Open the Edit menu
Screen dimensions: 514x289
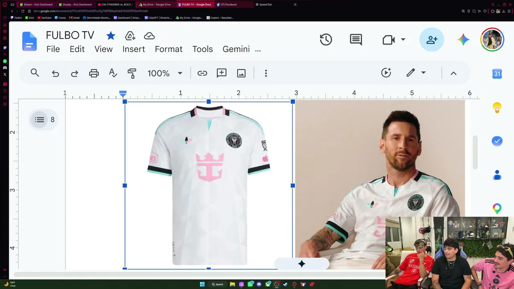pyautogui.click(x=77, y=49)
